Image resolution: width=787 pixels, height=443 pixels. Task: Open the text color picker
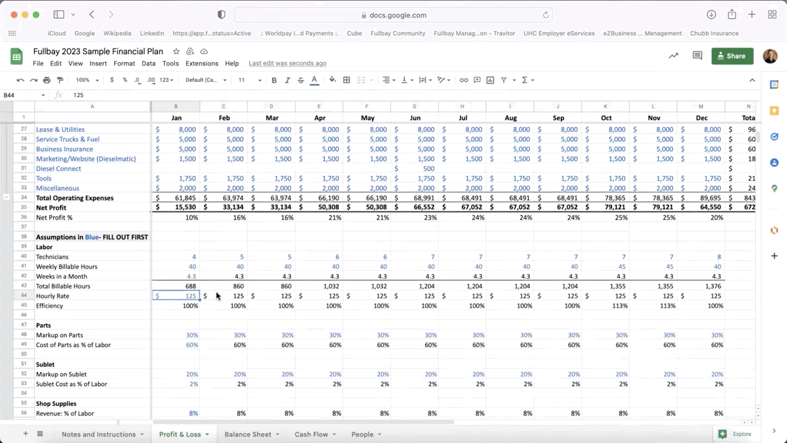click(314, 80)
